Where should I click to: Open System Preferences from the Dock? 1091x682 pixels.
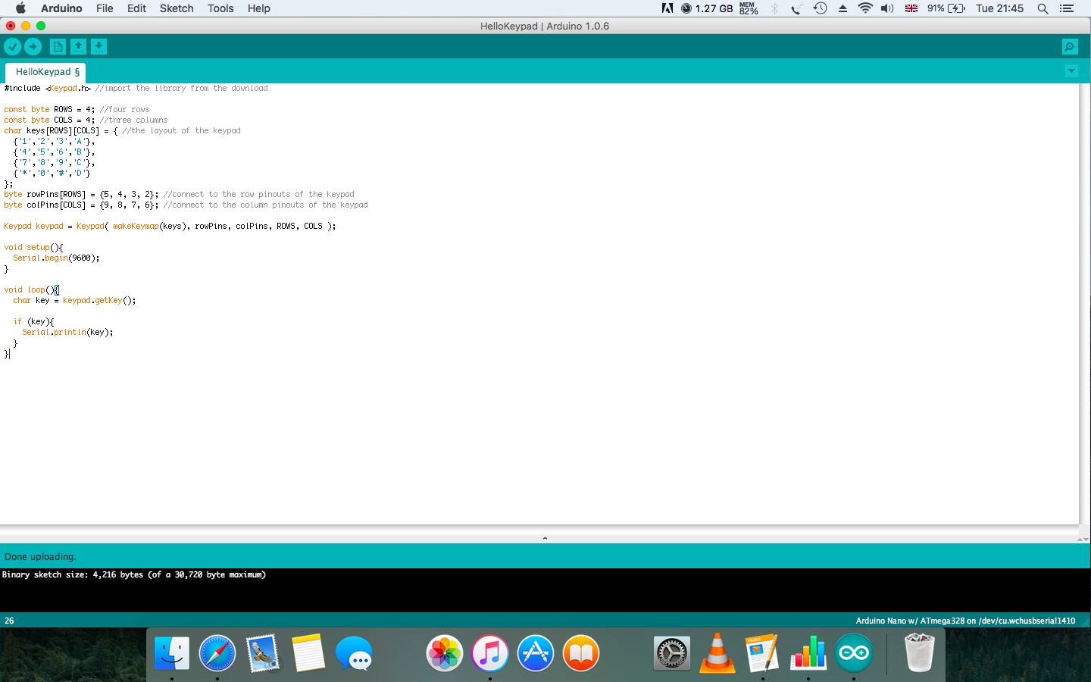[x=672, y=653]
